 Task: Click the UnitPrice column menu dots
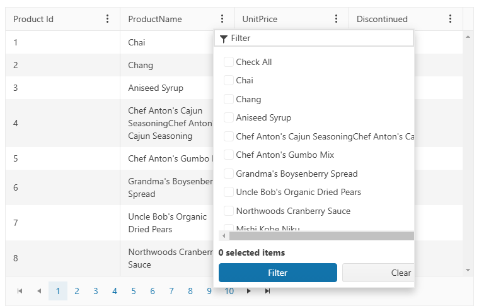point(336,19)
